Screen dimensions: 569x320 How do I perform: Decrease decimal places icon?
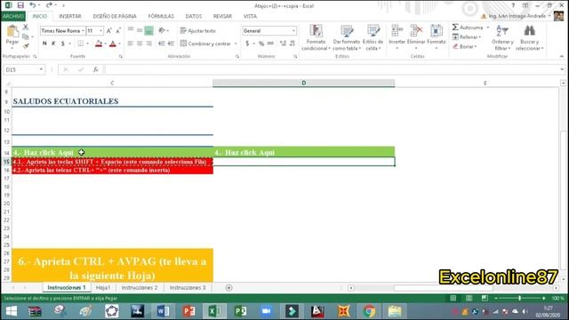(x=293, y=44)
